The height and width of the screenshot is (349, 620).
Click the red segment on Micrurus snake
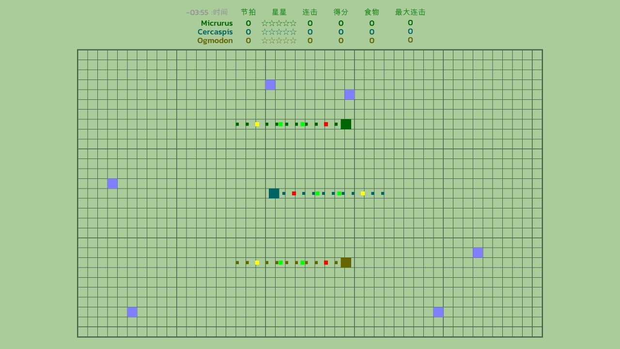(x=326, y=124)
